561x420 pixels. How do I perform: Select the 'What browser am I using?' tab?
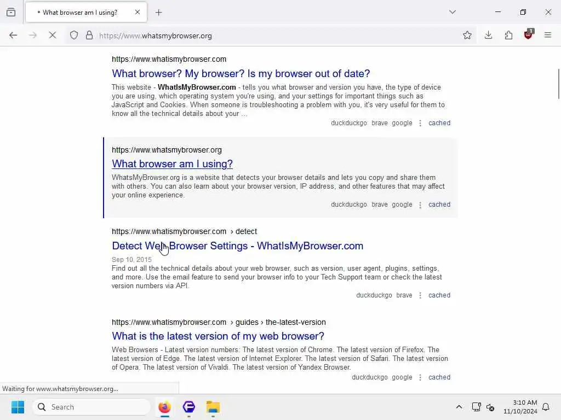[86, 12]
